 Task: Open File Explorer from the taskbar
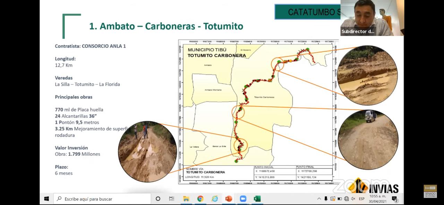pos(186,199)
